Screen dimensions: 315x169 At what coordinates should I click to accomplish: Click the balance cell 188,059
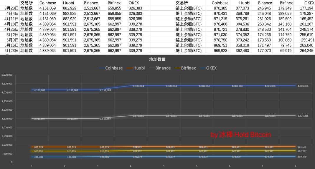point(285,14)
